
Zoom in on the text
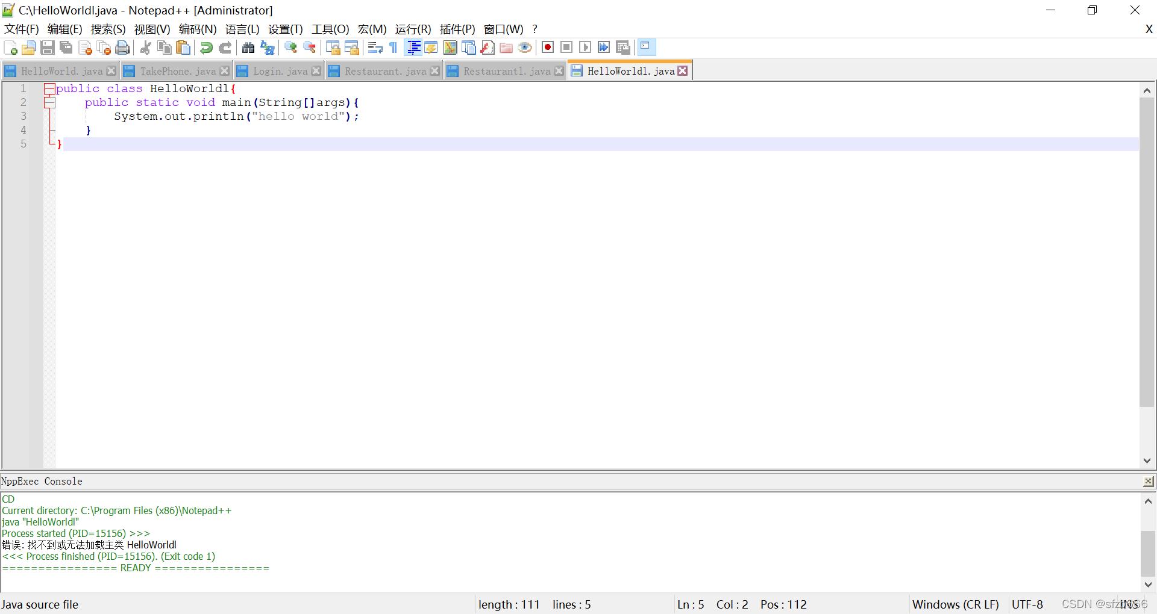290,48
